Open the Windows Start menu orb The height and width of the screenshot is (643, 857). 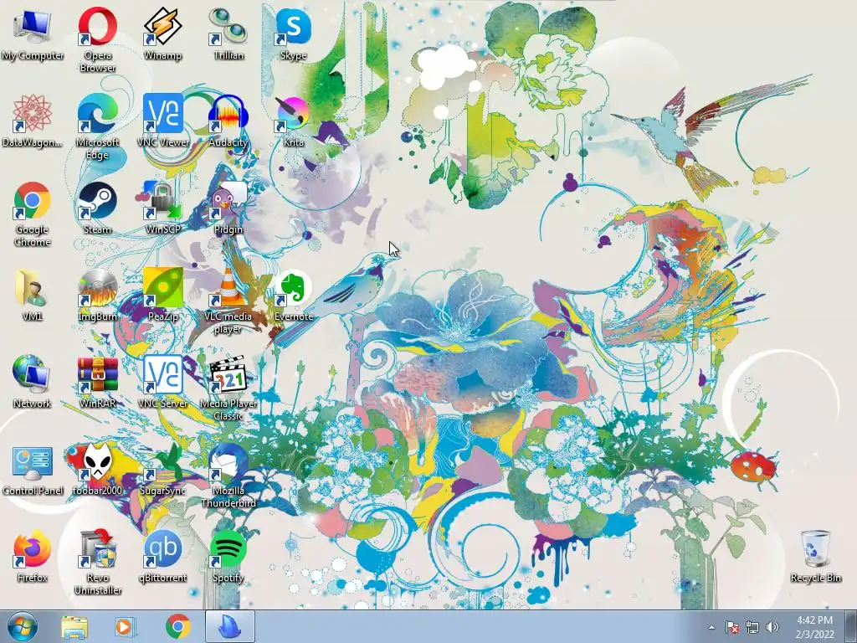pyautogui.click(x=23, y=626)
